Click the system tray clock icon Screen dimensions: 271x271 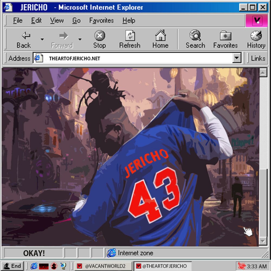(x=241, y=266)
